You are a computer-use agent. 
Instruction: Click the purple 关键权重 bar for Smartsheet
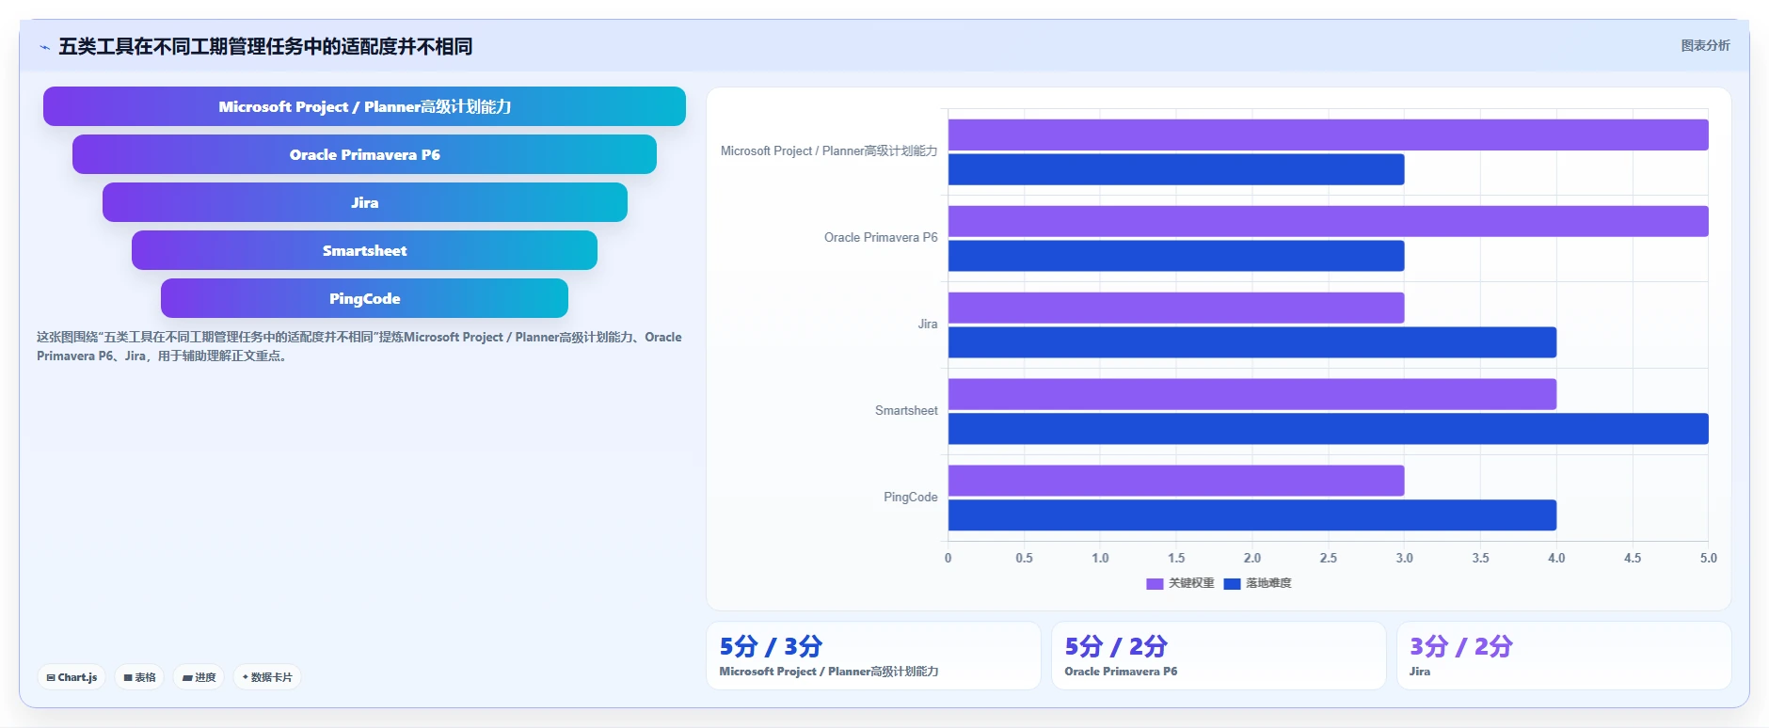(1252, 394)
